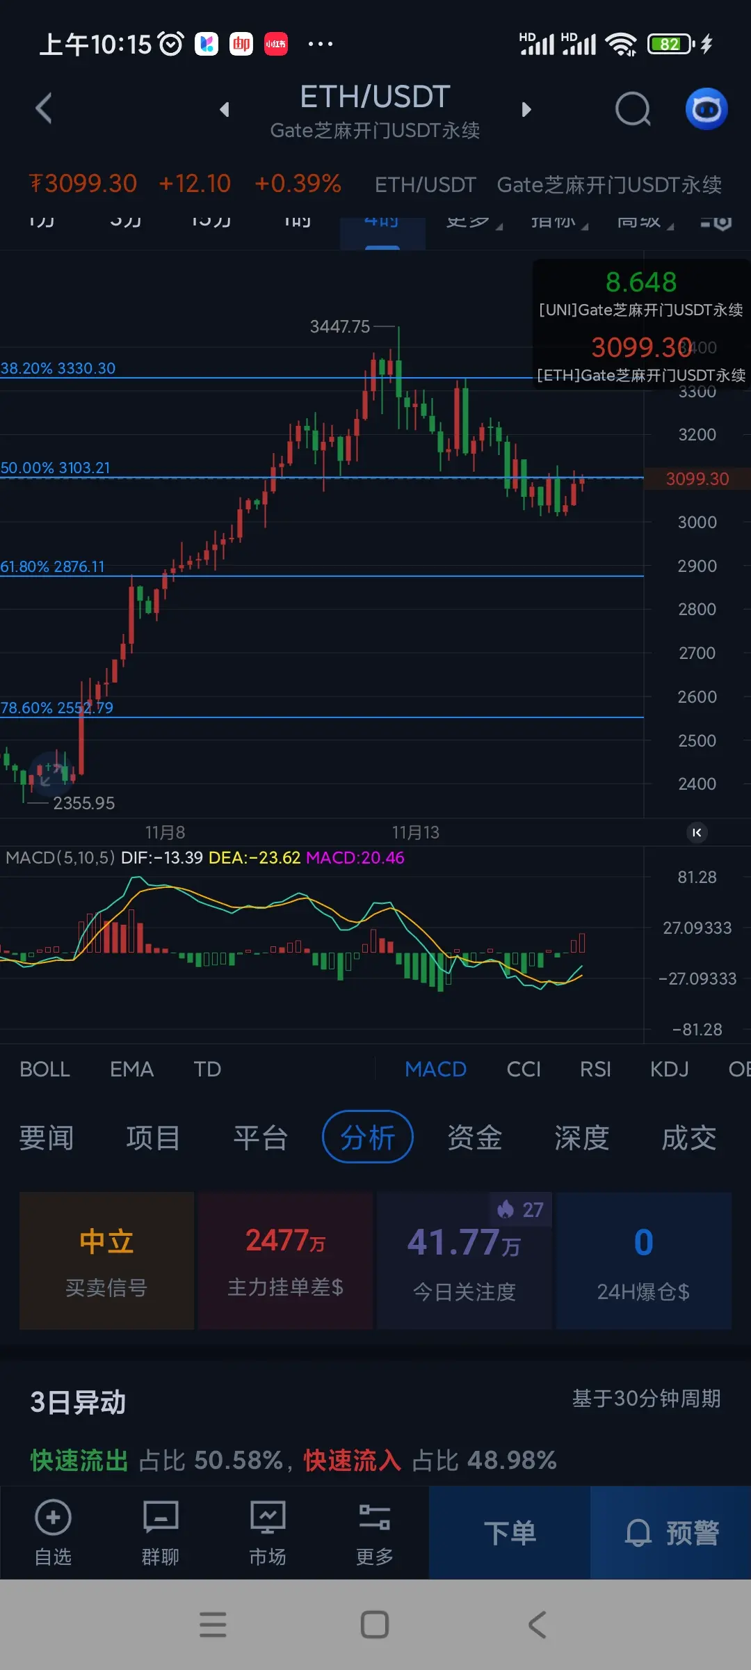Image resolution: width=751 pixels, height=1670 pixels.
Task: Open the blue robot assistant avatar
Action: pos(706,109)
